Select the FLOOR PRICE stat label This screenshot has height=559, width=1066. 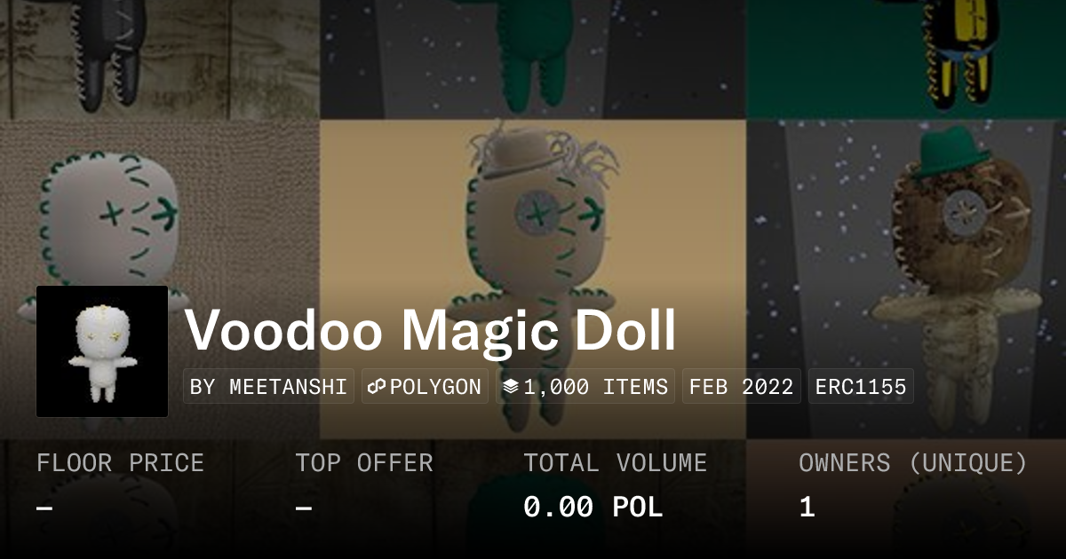(120, 463)
